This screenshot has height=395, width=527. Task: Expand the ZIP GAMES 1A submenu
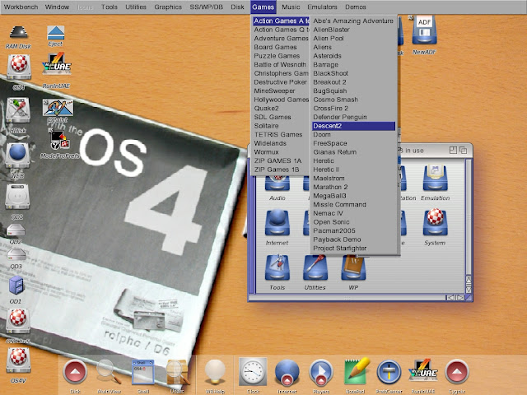point(277,160)
